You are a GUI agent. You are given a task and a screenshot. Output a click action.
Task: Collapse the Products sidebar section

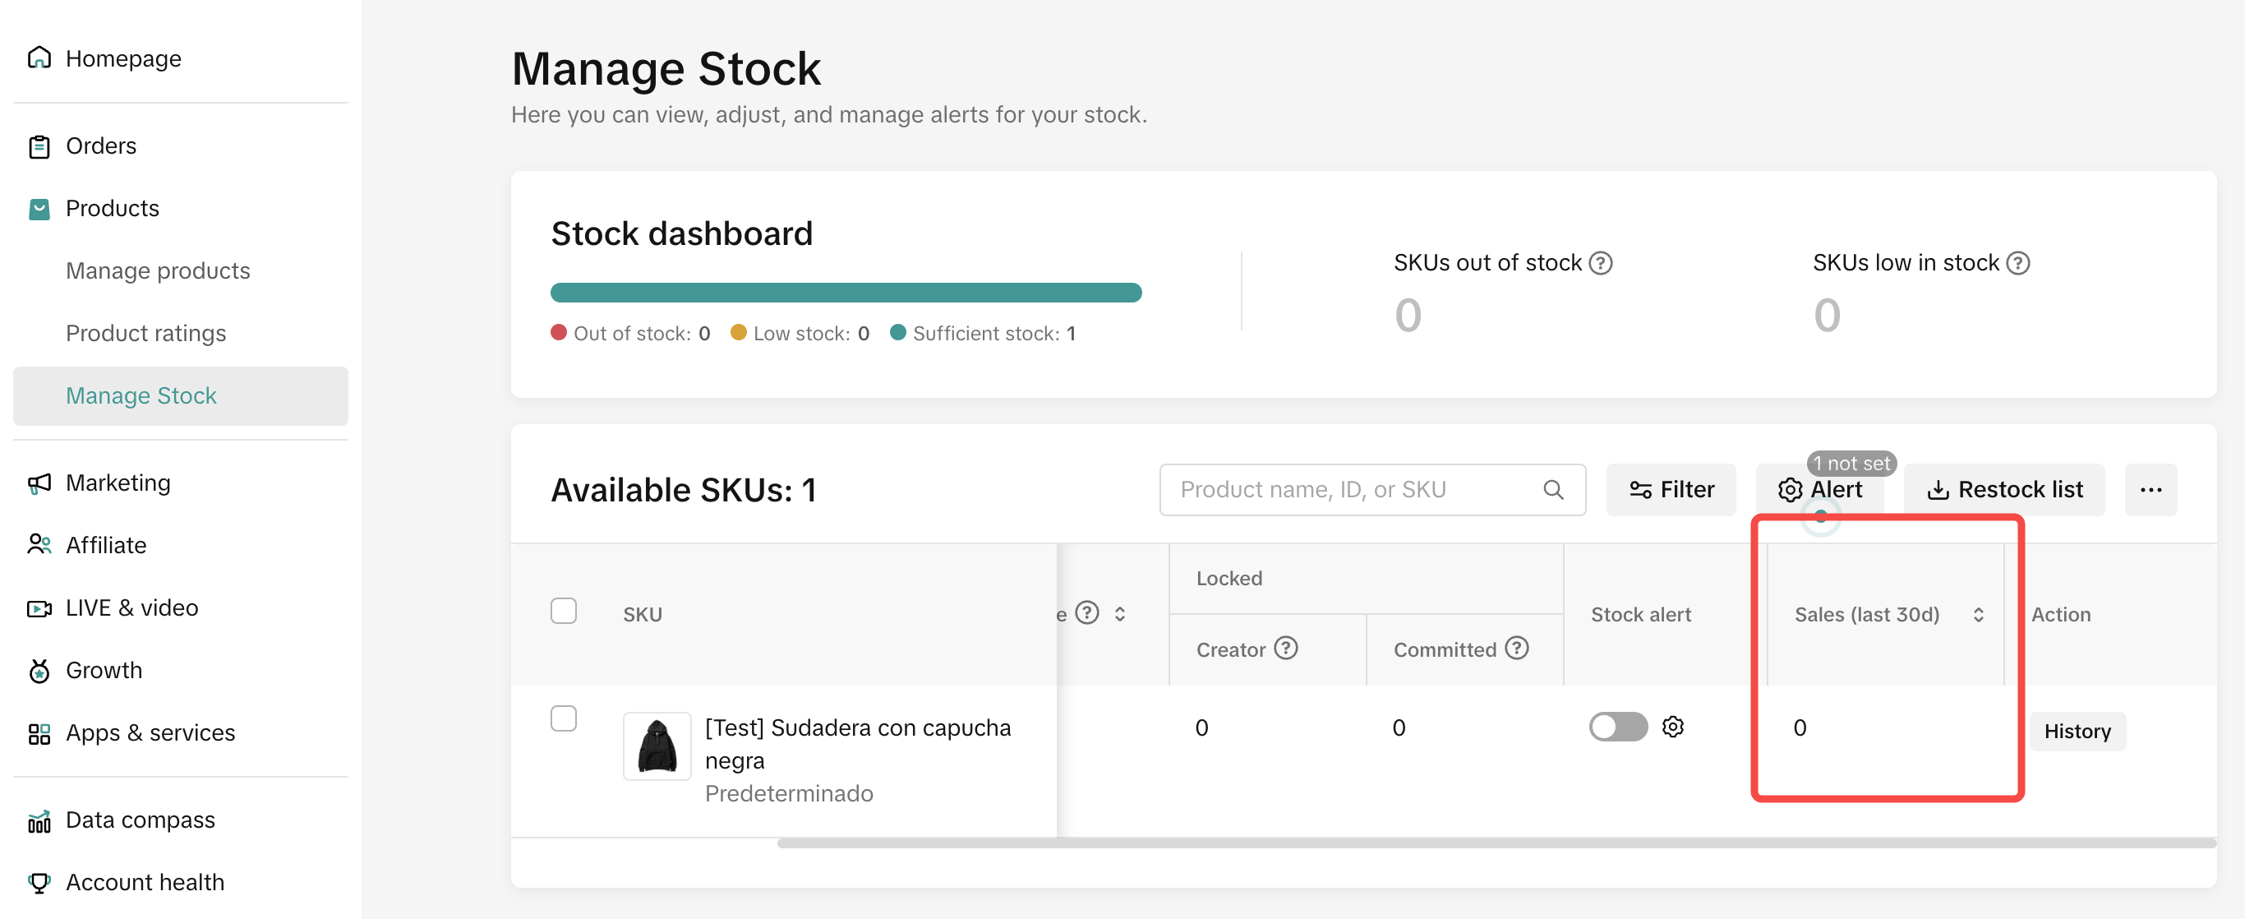(112, 209)
